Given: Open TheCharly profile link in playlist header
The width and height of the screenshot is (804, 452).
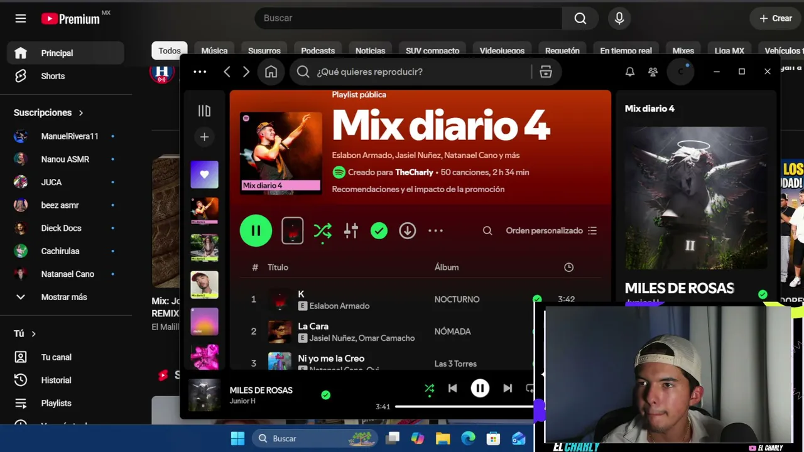Looking at the screenshot, I should point(414,172).
